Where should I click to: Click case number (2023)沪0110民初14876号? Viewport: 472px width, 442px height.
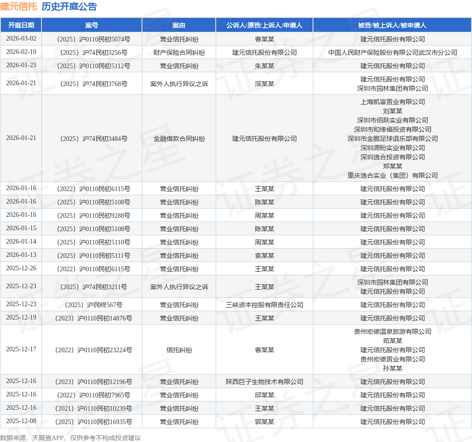point(93,318)
